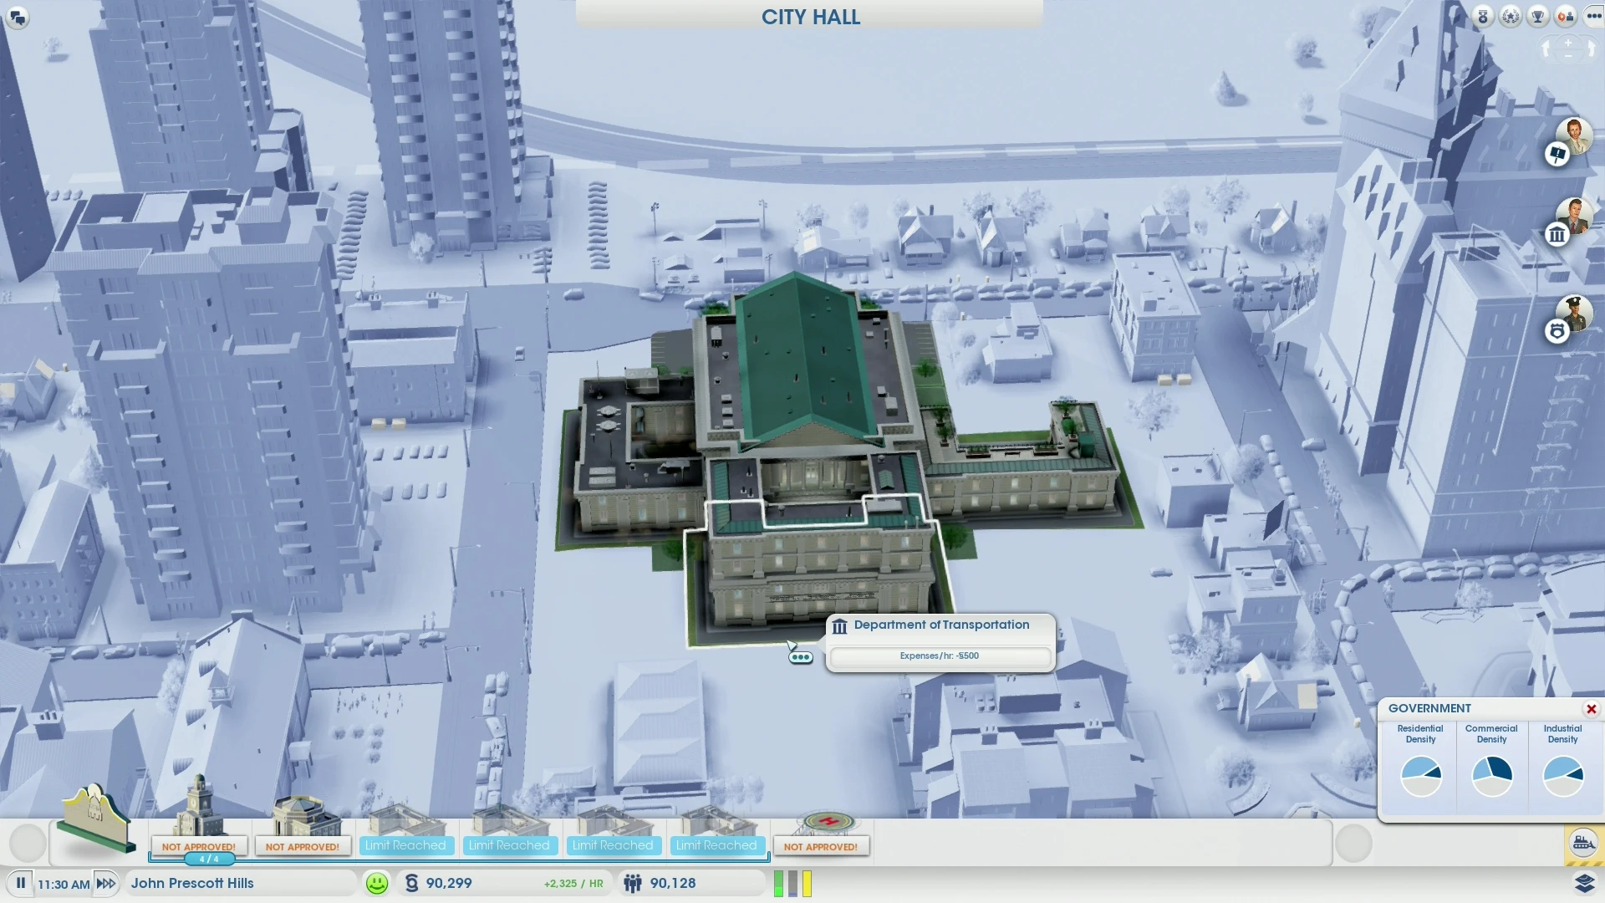Pause the game simulation

point(21,883)
